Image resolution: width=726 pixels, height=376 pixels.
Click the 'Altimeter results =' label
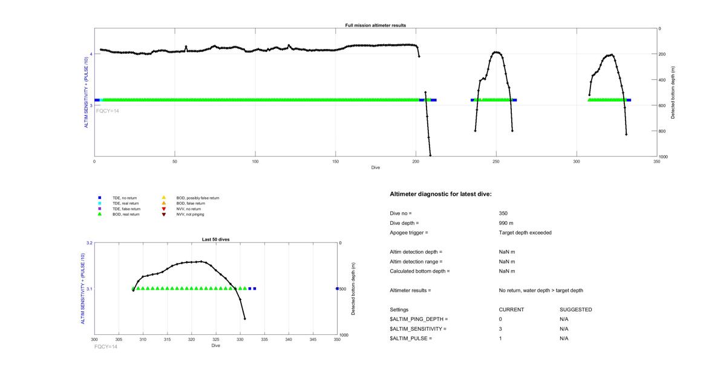[410, 291]
